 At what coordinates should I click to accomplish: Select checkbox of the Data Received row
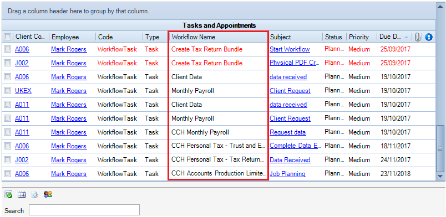click(x=8, y=160)
